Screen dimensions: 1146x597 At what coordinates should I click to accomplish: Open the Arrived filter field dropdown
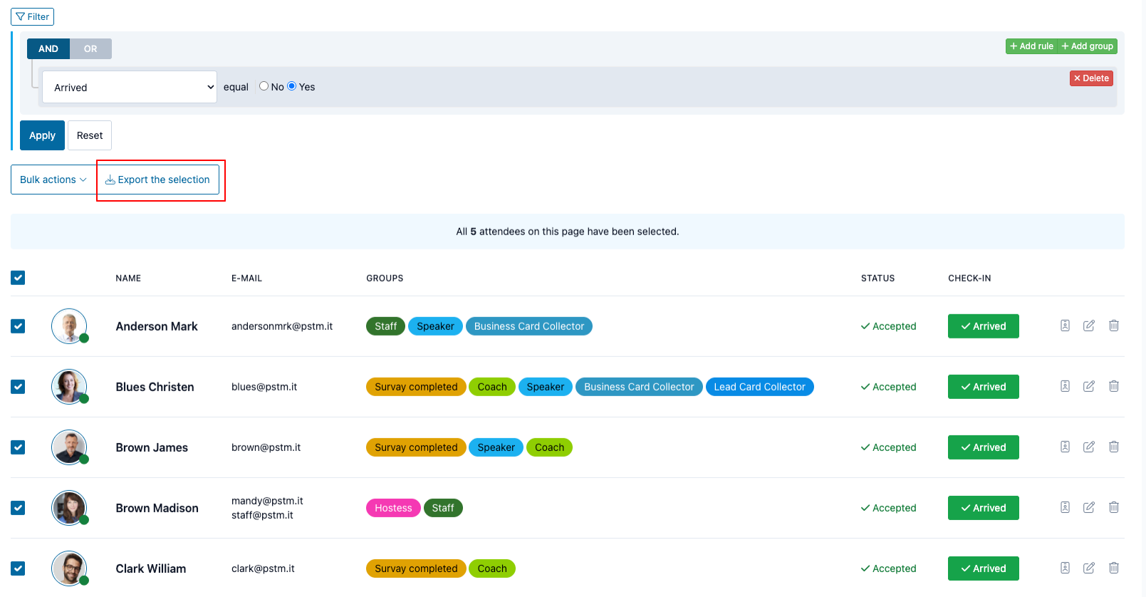[130, 87]
